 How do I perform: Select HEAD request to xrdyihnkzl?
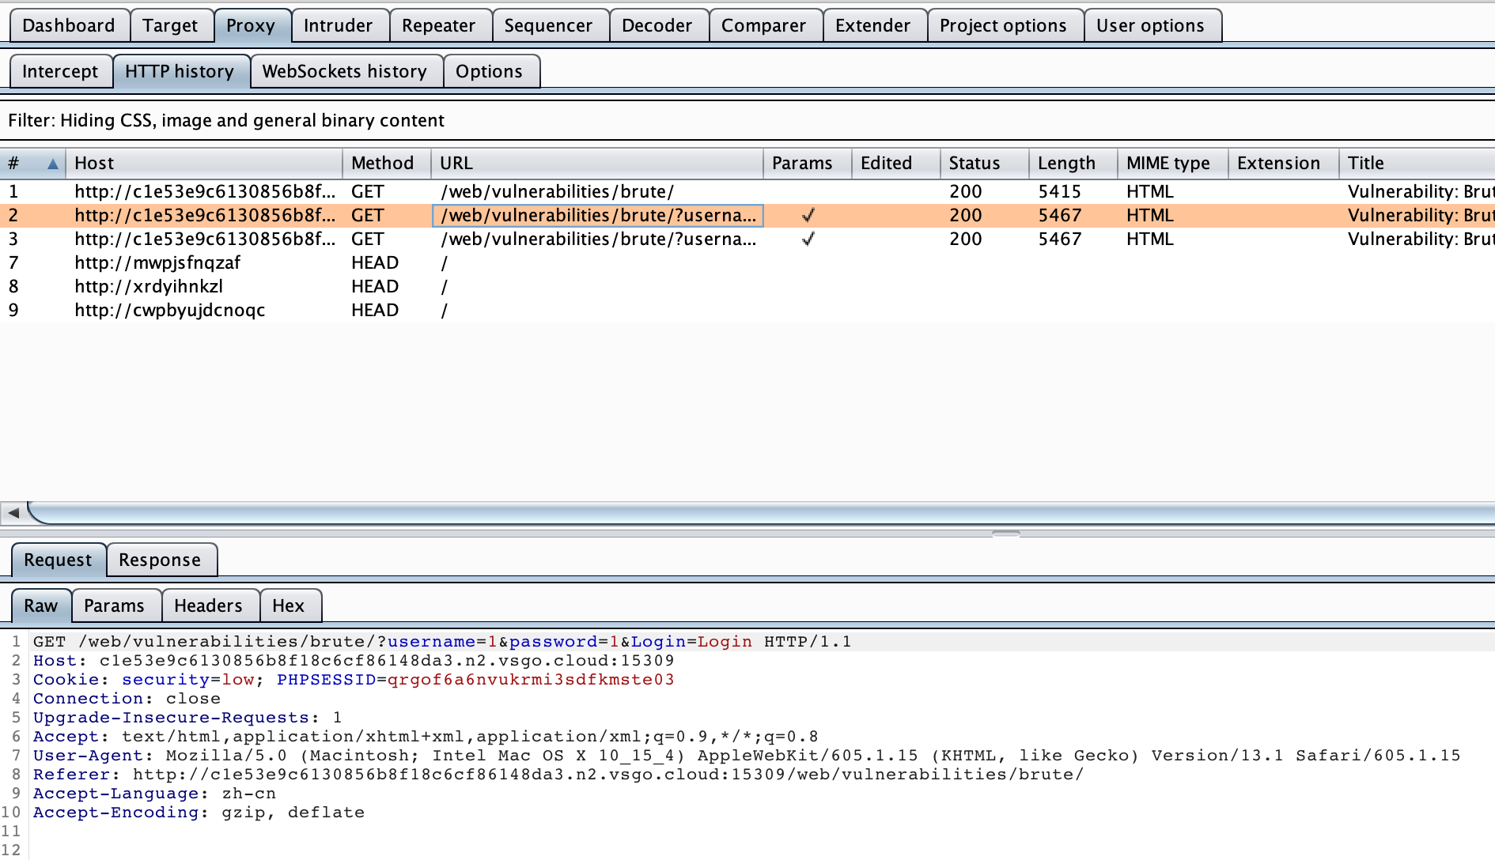(747, 286)
